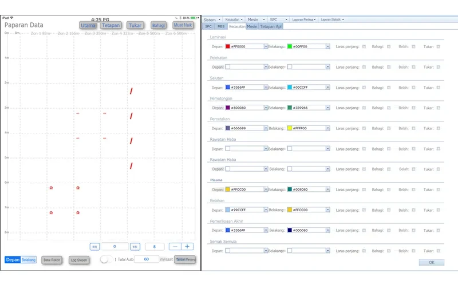The image size is (458, 292).
Task: Switch to the Mesin tab
Action: 252,26
